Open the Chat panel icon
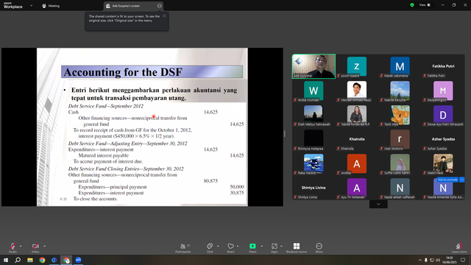 210,246
